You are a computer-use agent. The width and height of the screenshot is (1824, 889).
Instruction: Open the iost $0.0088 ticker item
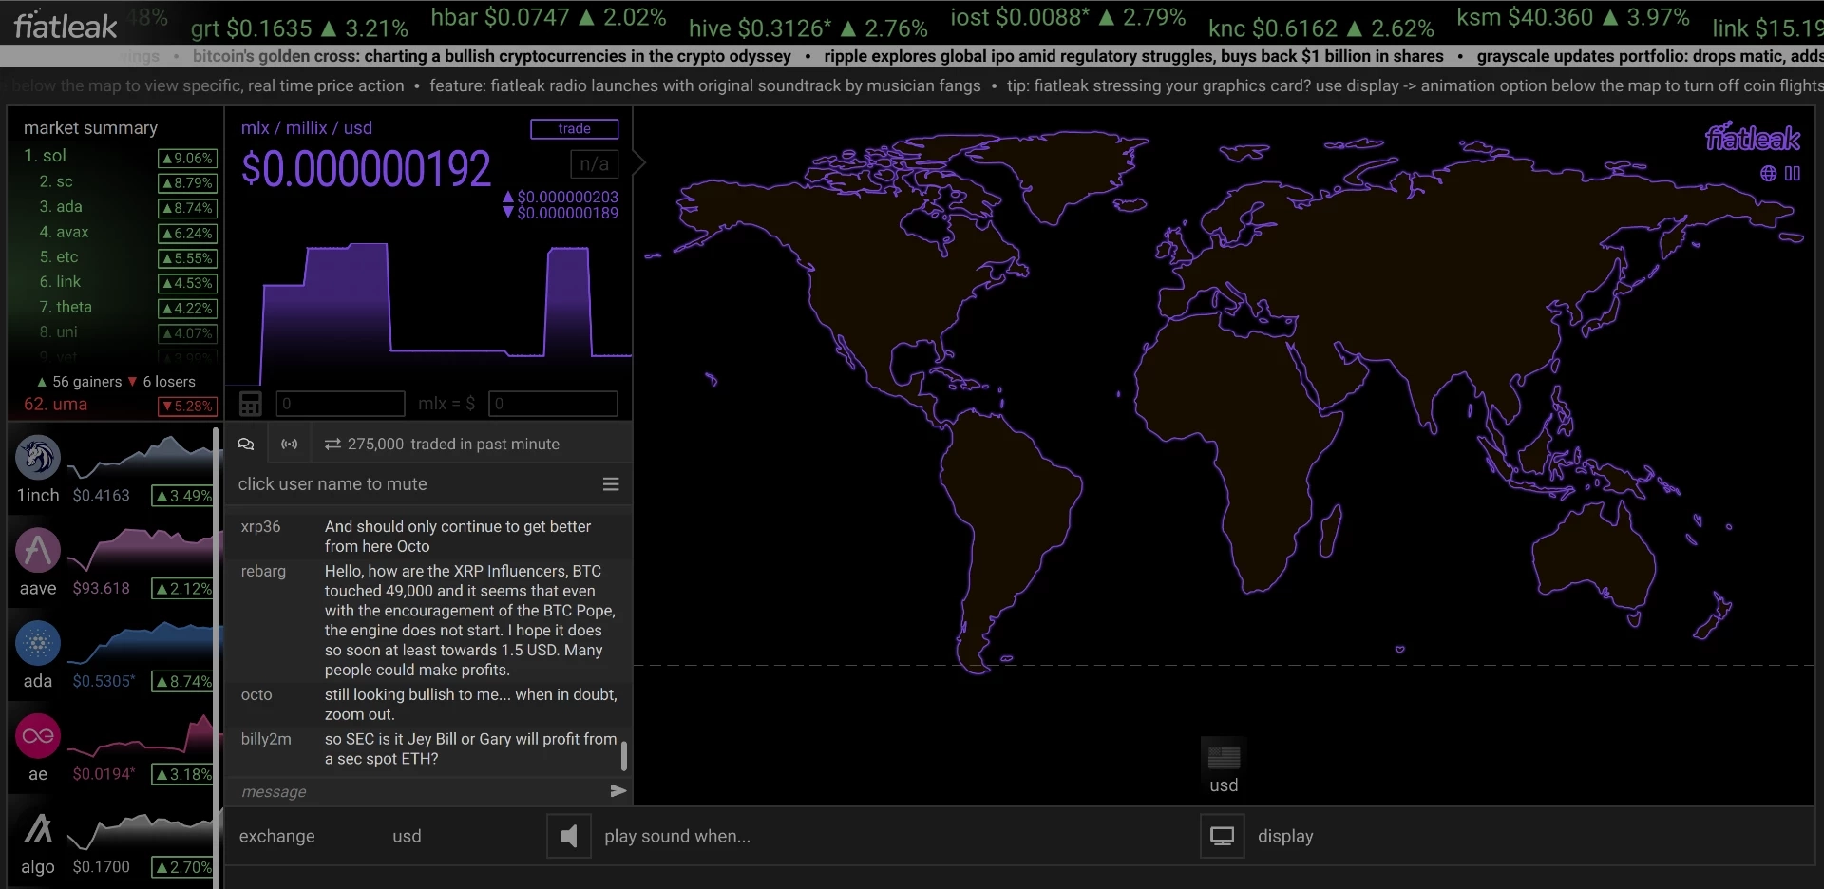pos(1068,18)
